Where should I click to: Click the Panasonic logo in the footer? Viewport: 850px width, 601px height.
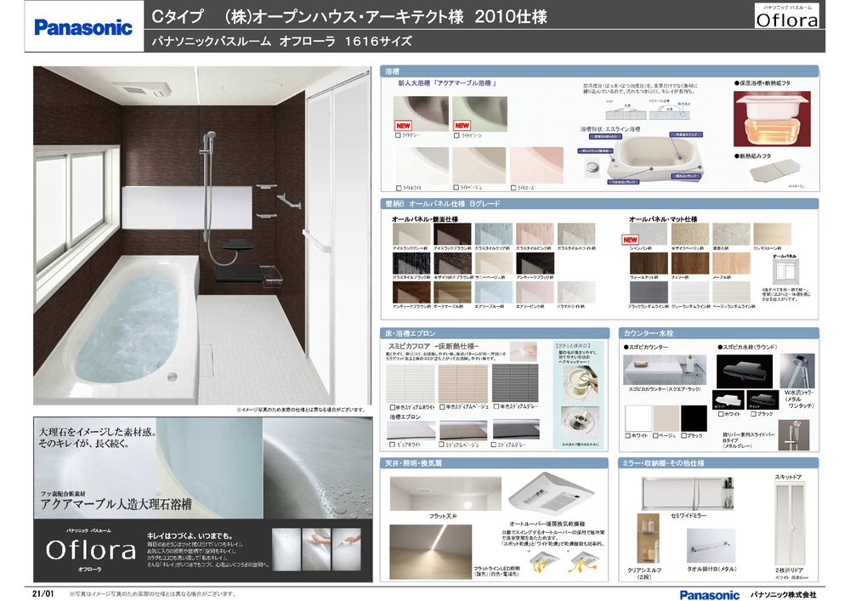[x=709, y=595]
